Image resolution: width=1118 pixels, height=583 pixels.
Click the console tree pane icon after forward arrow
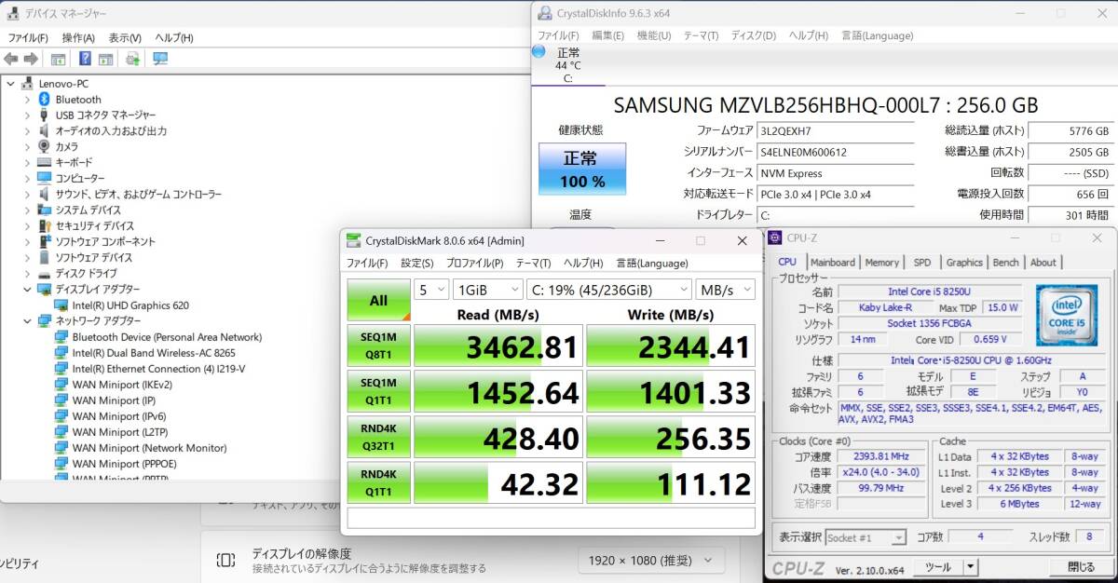(58, 59)
